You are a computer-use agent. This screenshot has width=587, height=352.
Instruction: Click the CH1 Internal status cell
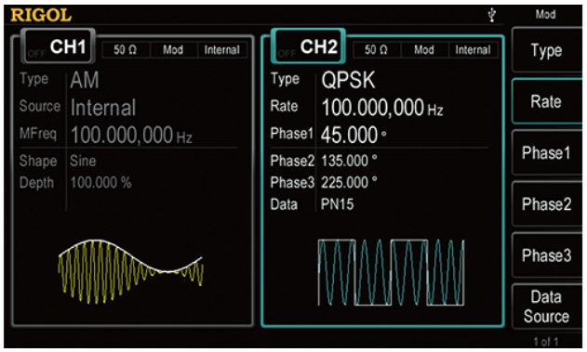pos(222,50)
